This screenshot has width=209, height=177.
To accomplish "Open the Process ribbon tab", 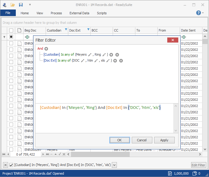I will [x=56, y=13].
